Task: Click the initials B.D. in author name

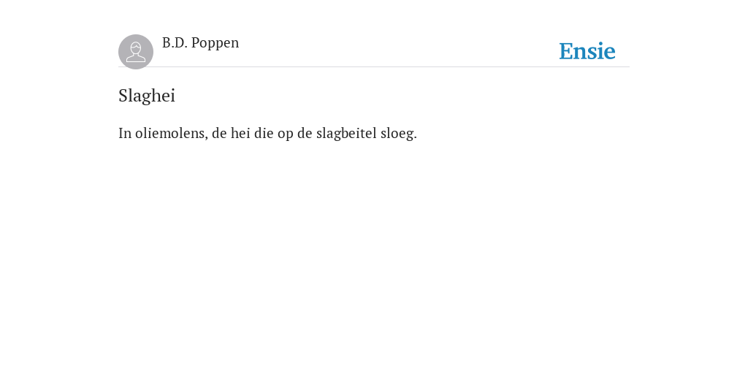Action: point(175,43)
